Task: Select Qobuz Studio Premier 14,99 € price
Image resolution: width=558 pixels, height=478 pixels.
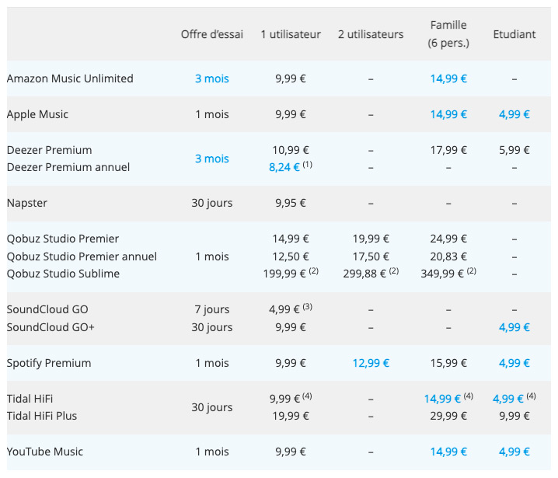Action: point(291,239)
